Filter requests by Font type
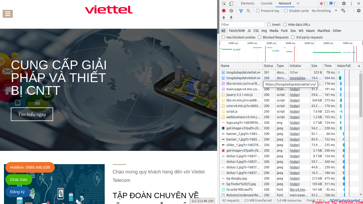Screen dimensions: 363x204 (x=284, y=31)
